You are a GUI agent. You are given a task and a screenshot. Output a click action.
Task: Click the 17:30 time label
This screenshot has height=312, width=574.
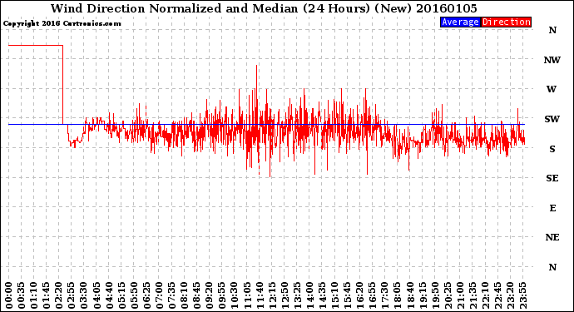click(385, 295)
